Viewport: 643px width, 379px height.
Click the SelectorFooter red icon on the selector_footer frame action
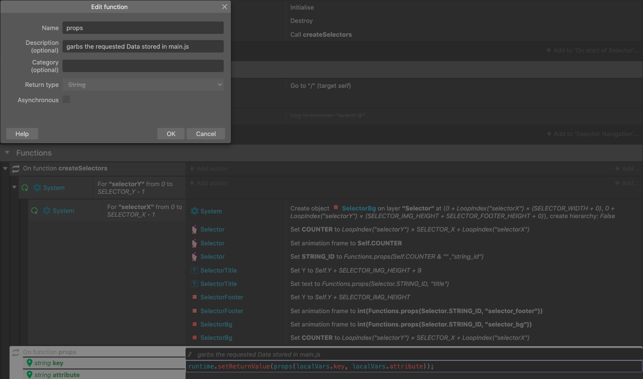coord(195,311)
